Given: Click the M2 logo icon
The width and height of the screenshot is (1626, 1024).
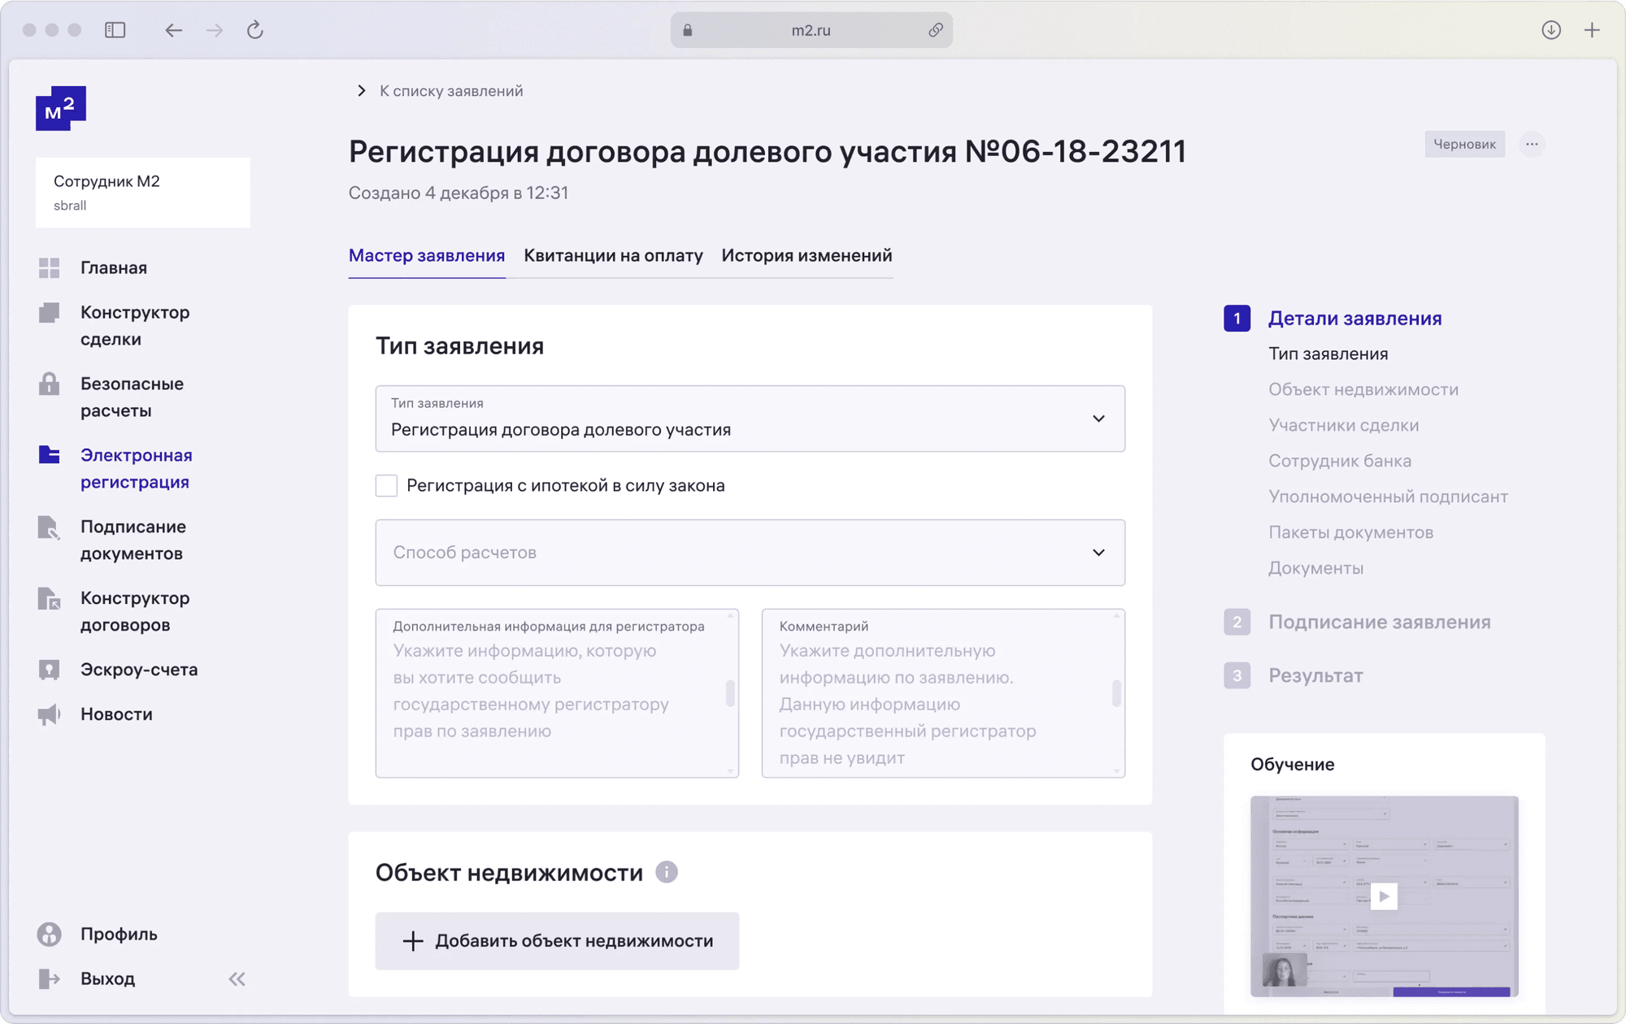Looking at the screenshot, I should [60, 108].
